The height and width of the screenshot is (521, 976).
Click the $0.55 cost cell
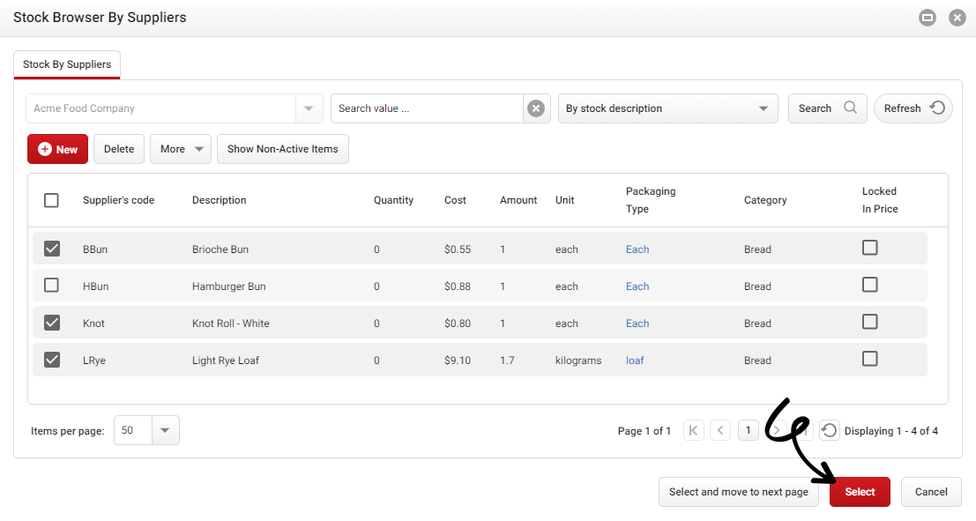pos(458,249)
